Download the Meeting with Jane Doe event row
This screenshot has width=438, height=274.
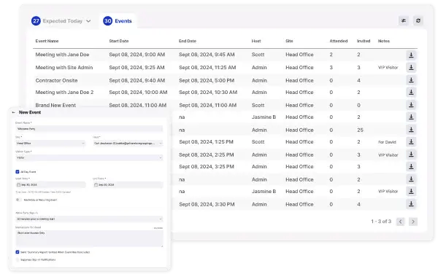[411, 55]
